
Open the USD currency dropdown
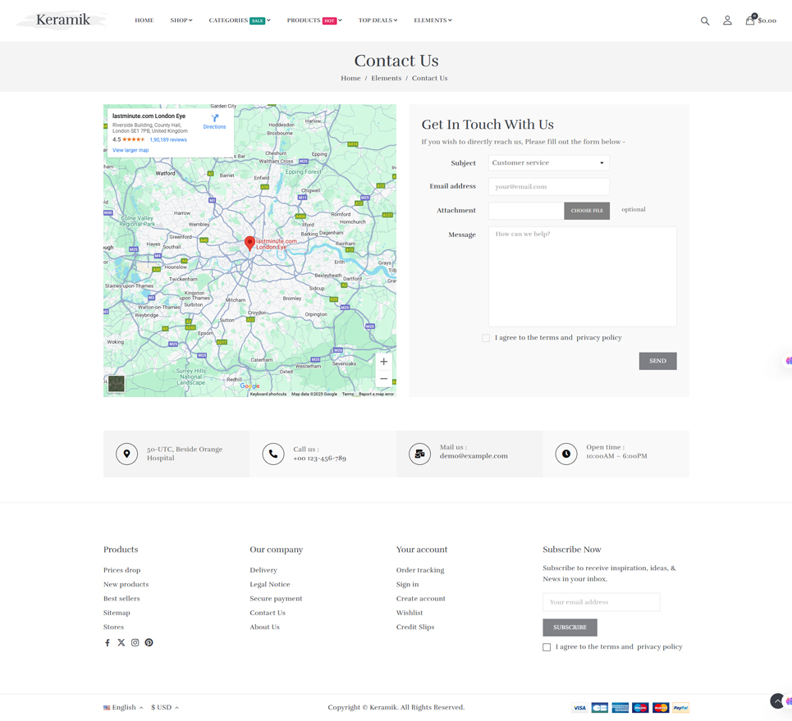click(164, 707)
